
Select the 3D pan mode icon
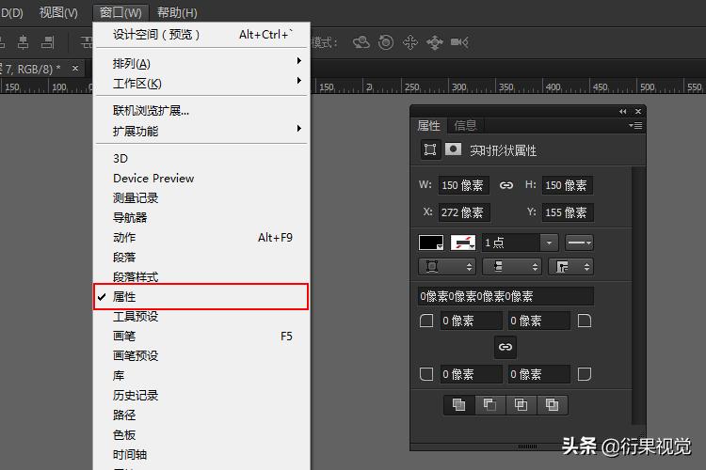click(x=410, y=42)
